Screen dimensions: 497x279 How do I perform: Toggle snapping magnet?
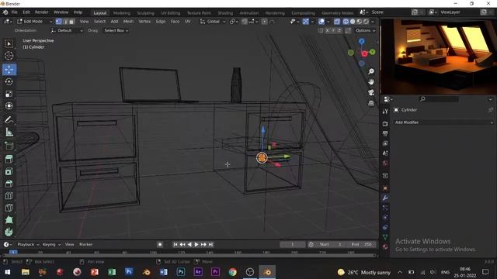pyautogui.click(x=245, y=22)
